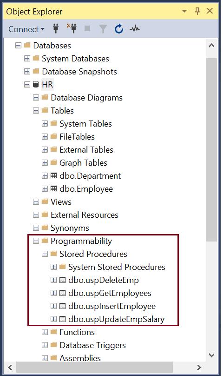Screen dimensions: 223x376
Task: Select the dbo.uspInsertEmployee stored procedure
Action: point(112,306)
